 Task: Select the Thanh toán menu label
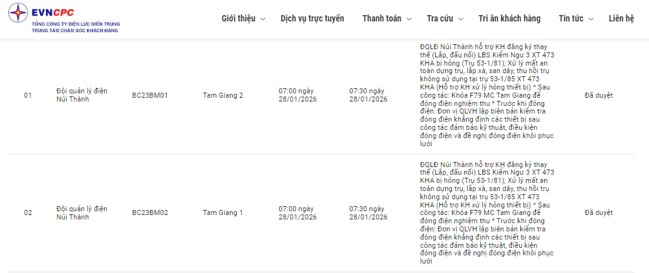(381, 18)
